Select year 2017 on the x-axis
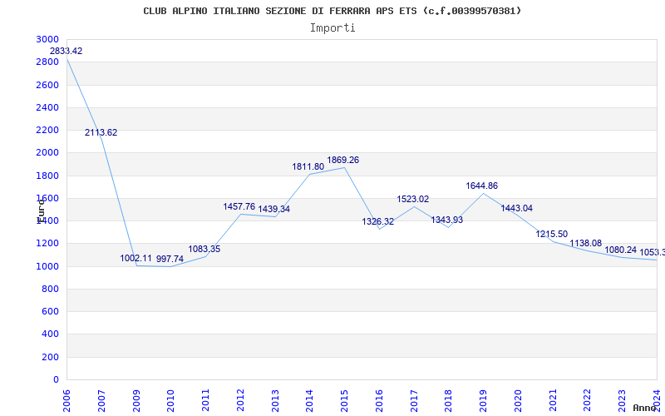 [414, 401]
